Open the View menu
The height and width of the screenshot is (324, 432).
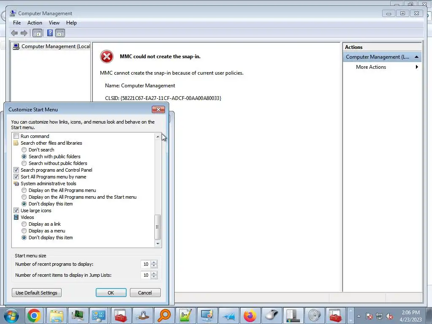54,23
